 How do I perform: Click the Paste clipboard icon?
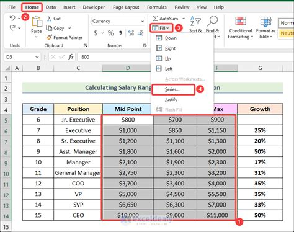click(x=37, y=22)
